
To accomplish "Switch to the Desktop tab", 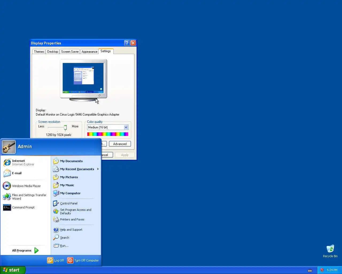I will point(53,52).
